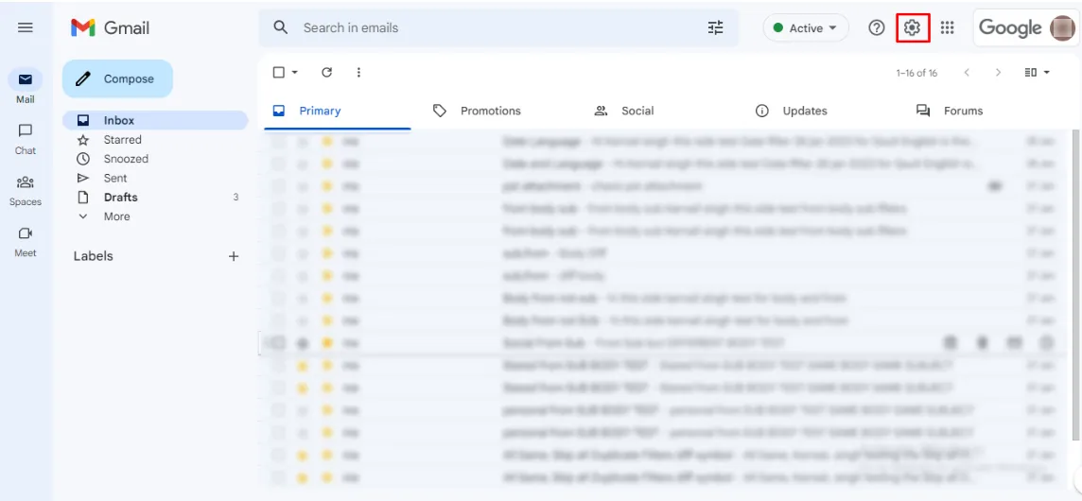
Task: Refresh the inbox email list
Action: pyautogui.click(x=327, y=73)
